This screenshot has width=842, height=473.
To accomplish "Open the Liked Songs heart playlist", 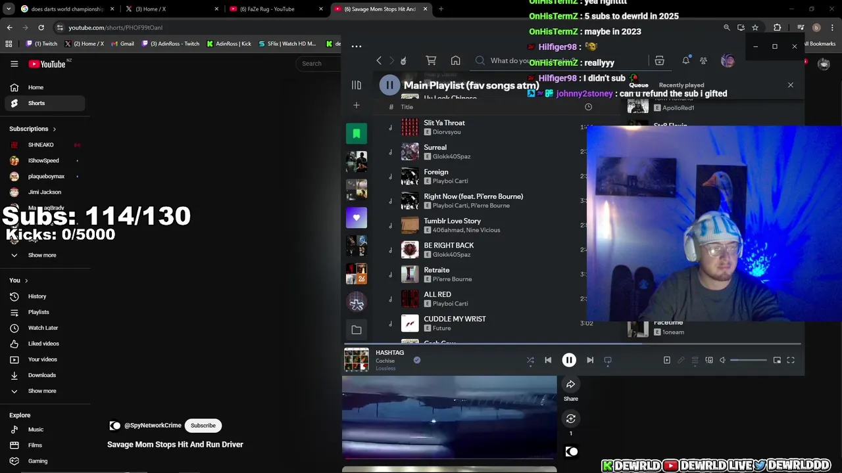I will tap(357, 217).
